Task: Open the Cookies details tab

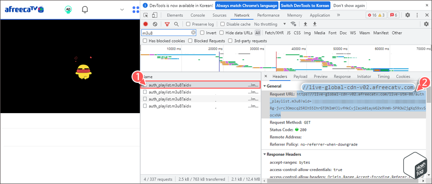Action: pos(403,77)
